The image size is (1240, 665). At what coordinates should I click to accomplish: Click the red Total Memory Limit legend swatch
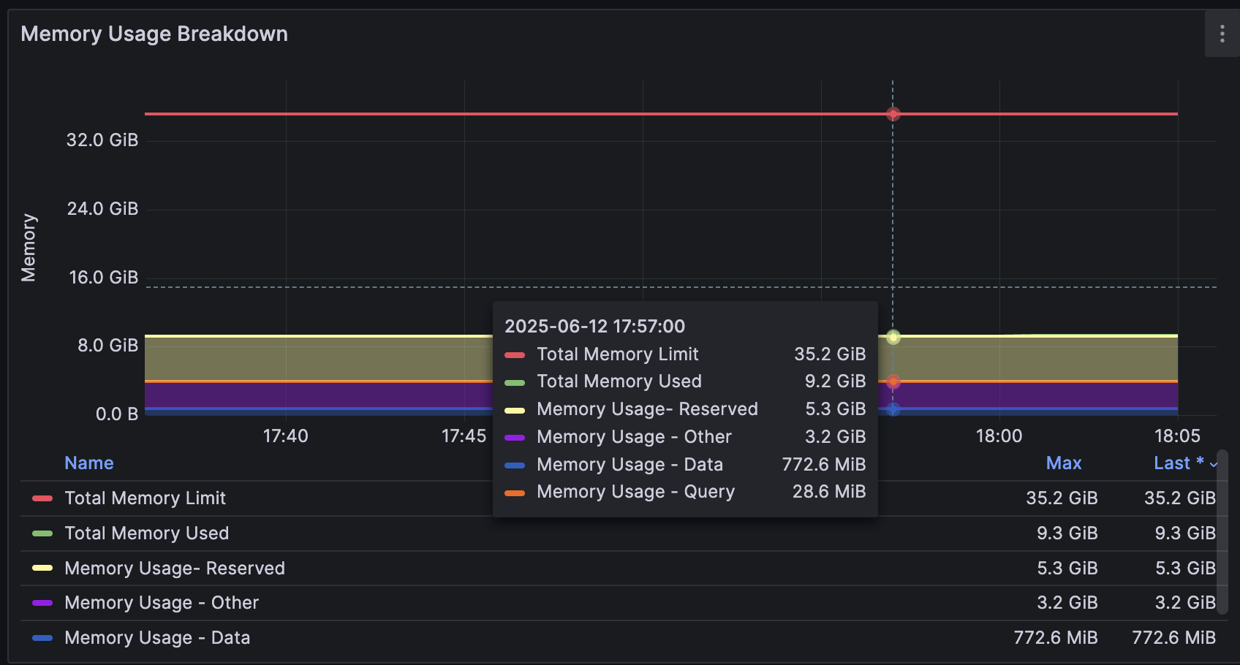[x=42, y=498]
